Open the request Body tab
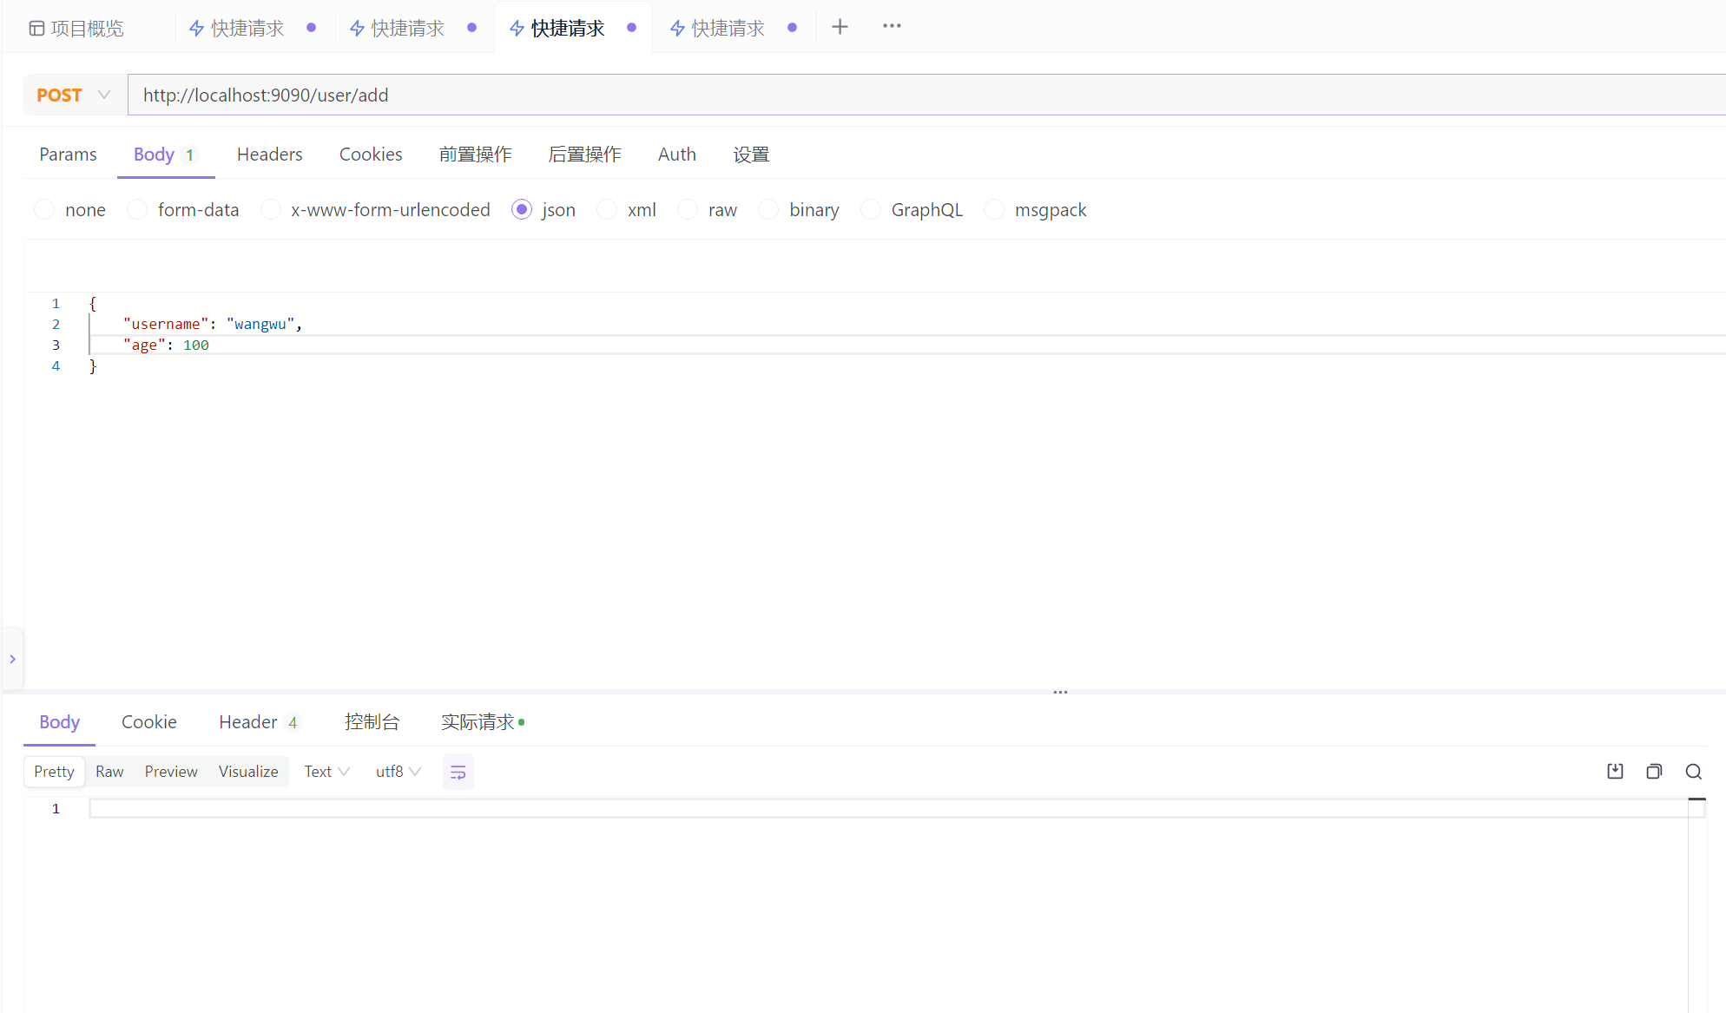The image size is (1726, 1013). point(165,155)
